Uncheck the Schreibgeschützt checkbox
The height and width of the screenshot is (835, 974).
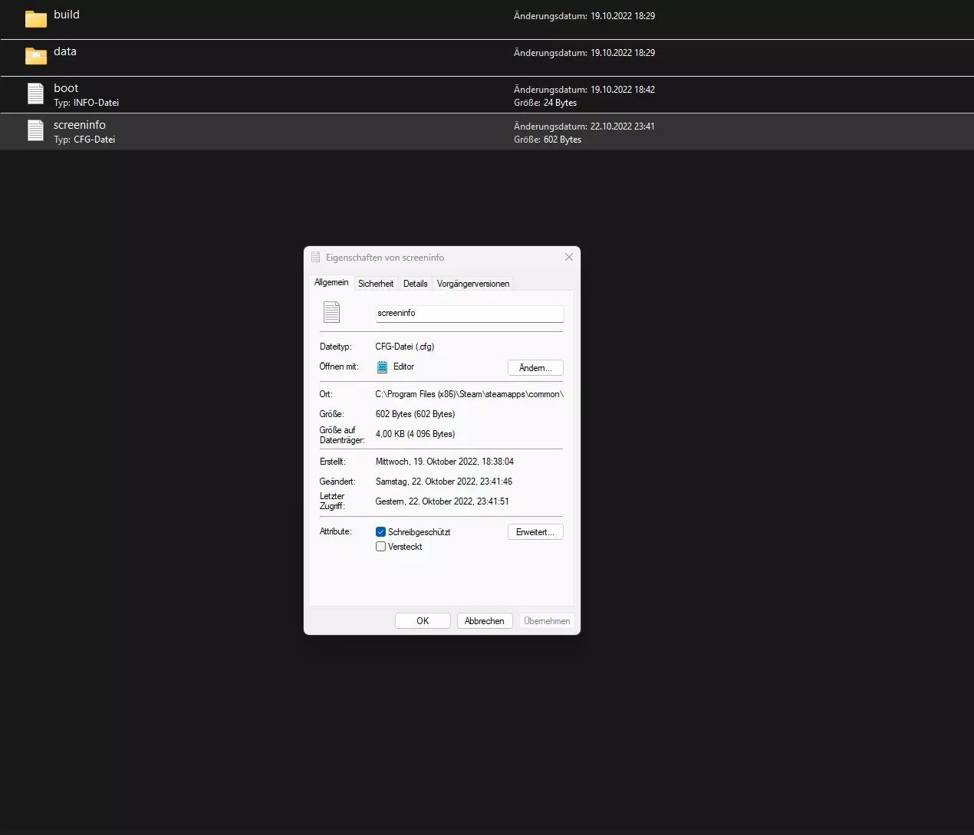pyautogui.click(x=380, y=532)
